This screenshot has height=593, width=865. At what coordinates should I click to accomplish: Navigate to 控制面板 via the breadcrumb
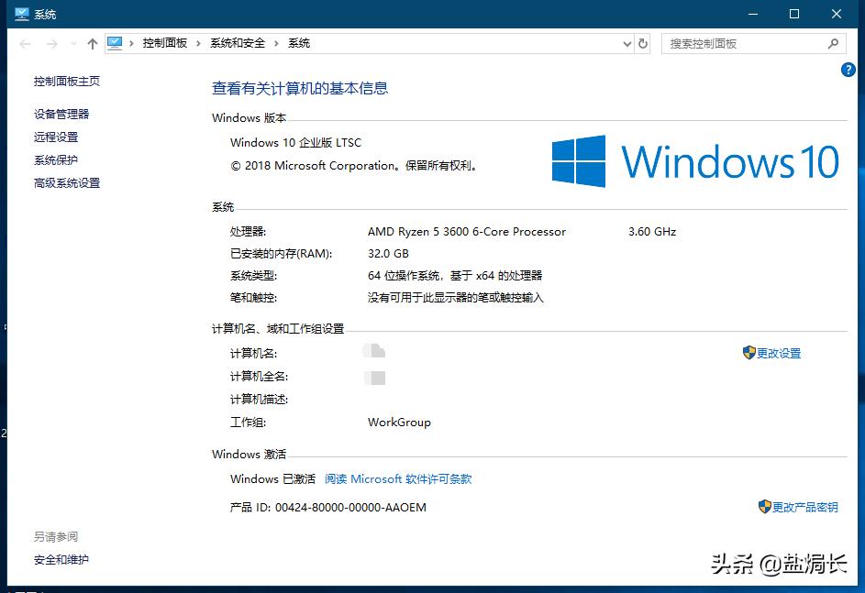pyautogui.click(x=164, y=42)
